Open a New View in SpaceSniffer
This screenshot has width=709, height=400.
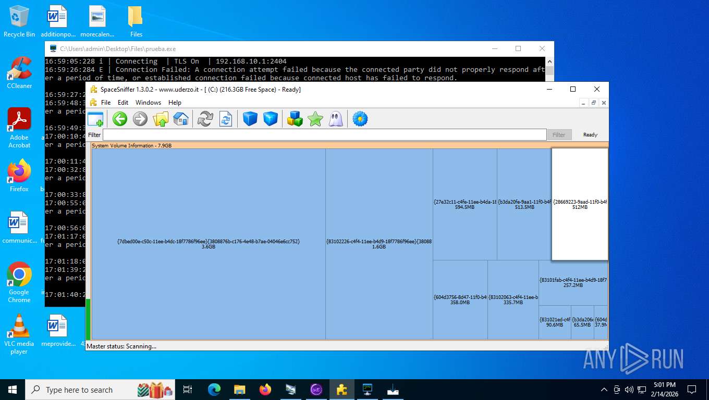pyautogui.click(x=95, y=119)
